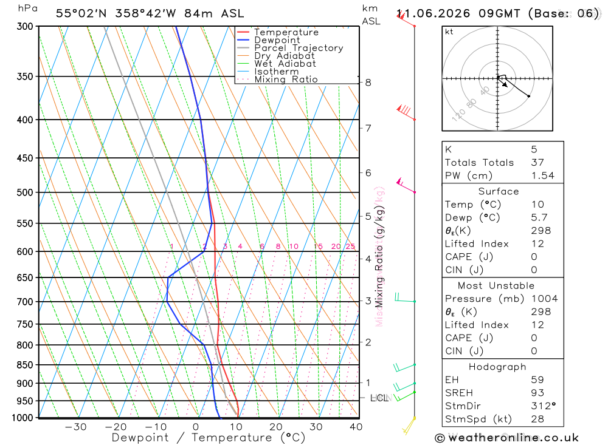Viewport: 608px width, 445px height.
Task: Click the 'Surface' section heading
Action: (499, 191)
